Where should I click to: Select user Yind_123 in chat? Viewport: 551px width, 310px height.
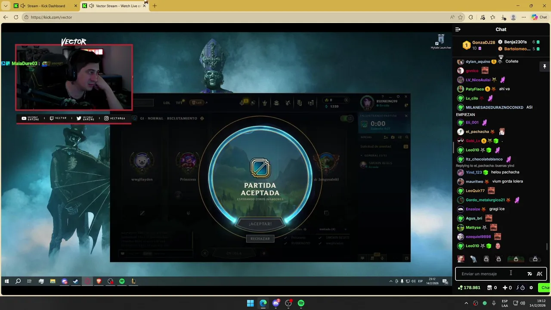coord(474,172)
